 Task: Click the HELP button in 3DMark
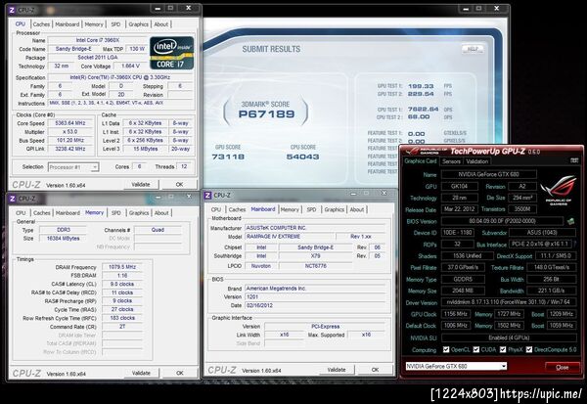[x=473, y=49]
